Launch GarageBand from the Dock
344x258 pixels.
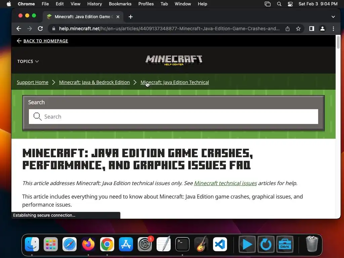point(201,244)
